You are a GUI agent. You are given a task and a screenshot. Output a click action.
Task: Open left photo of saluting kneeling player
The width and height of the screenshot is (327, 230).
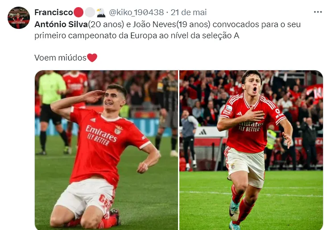click(x=106, y=150)
